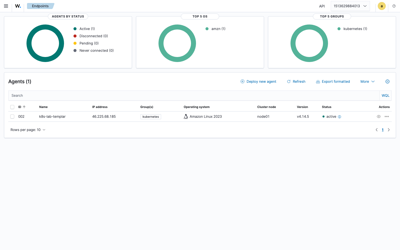Viewport: 400px width, 250px height.
Task: Click IP address 46.225.68.185
Action: click(x=104, y=116)
